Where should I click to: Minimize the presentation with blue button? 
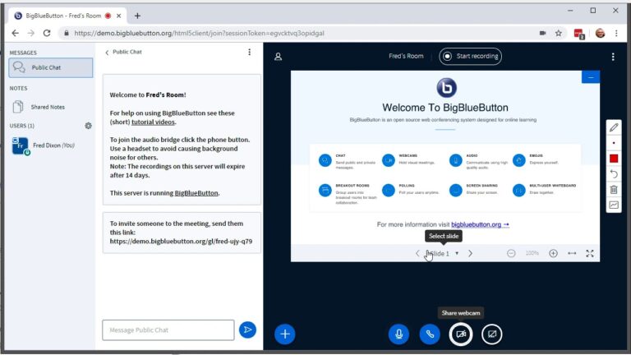591,77
